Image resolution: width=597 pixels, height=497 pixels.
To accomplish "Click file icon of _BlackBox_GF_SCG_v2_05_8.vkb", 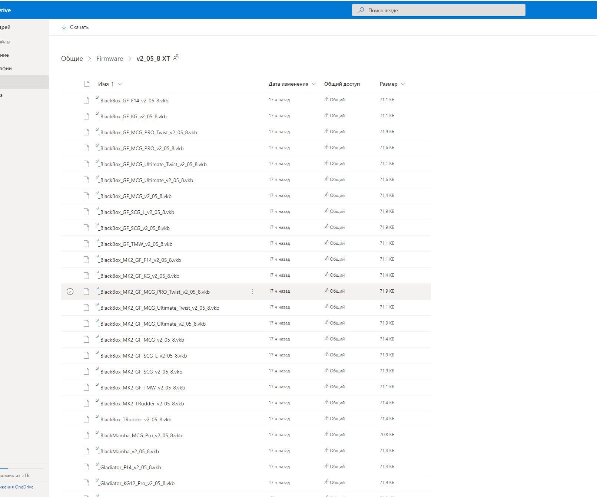I will tap(86, 228).
